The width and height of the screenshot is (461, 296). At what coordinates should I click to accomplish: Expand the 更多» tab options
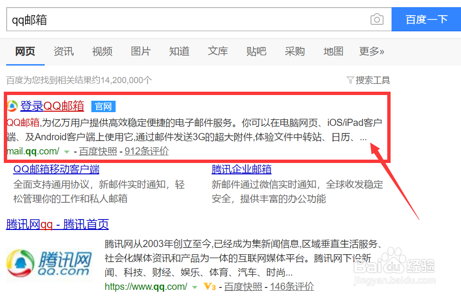pyautogui.click(x=372, y=51)
